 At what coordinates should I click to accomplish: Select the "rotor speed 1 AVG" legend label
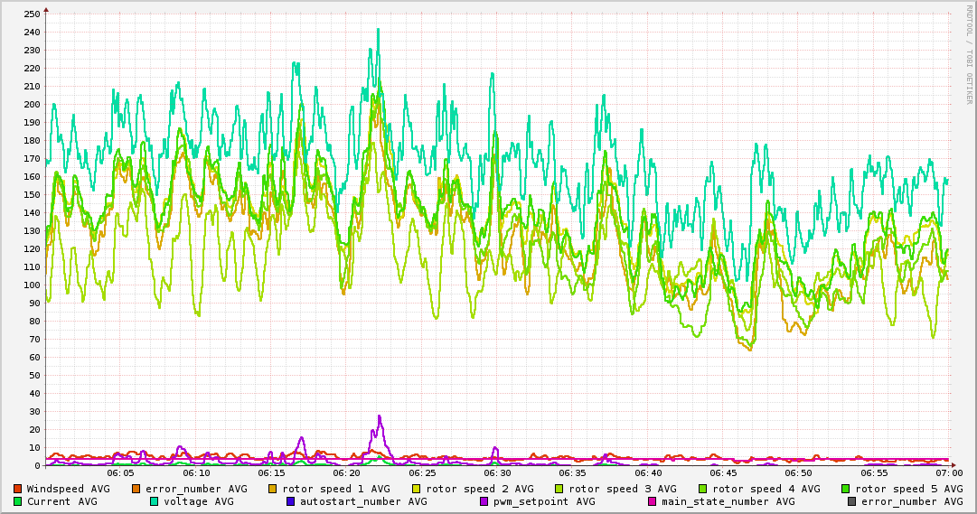[336, 489]
